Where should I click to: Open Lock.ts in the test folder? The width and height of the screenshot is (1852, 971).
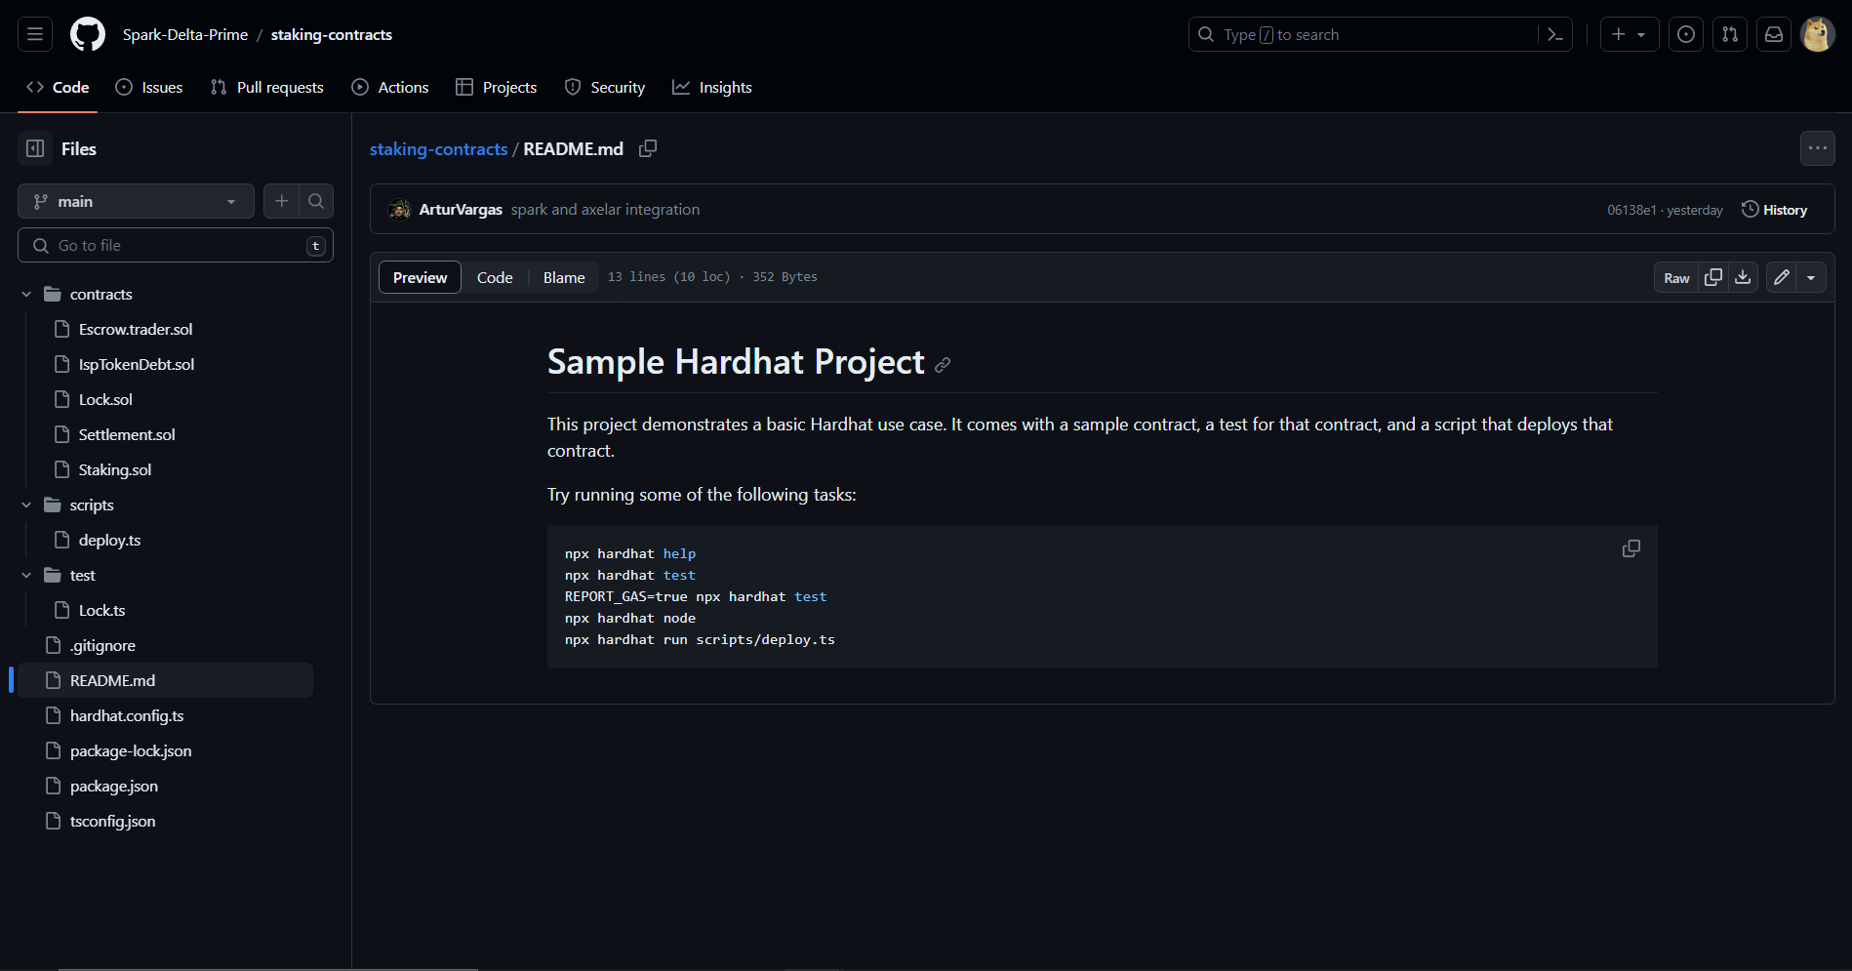tap(101, 610)
